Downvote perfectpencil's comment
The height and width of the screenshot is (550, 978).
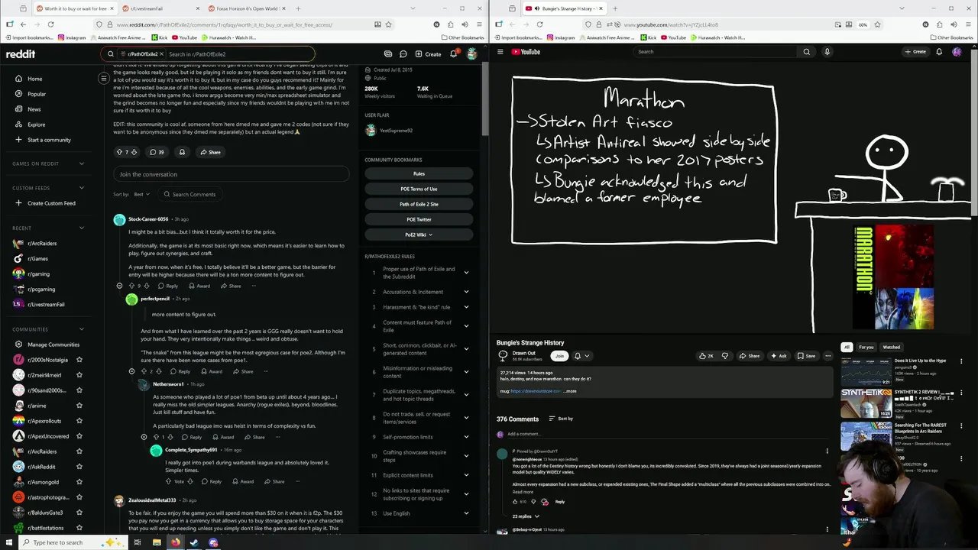(159, 371)
